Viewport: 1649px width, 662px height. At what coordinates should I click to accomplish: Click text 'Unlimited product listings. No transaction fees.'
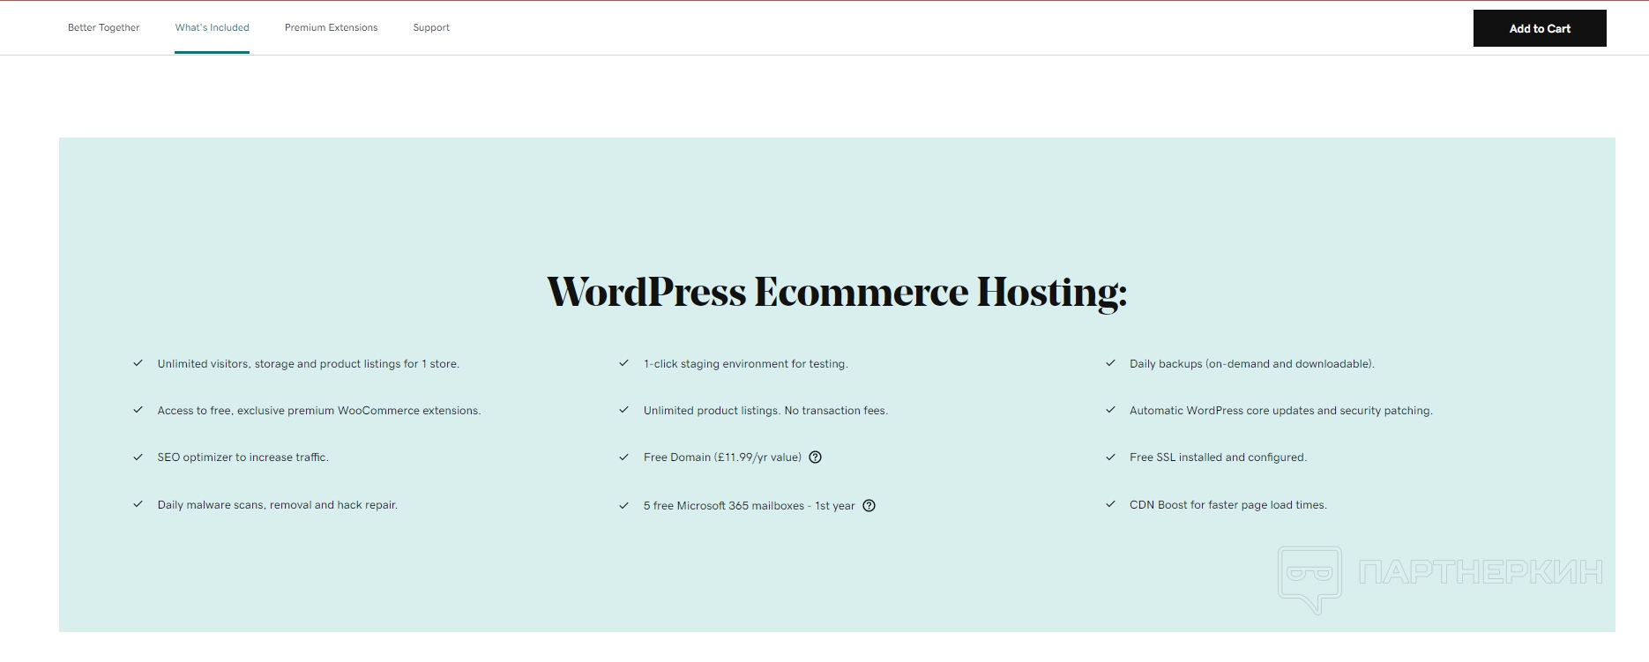[x=765, y=410]
